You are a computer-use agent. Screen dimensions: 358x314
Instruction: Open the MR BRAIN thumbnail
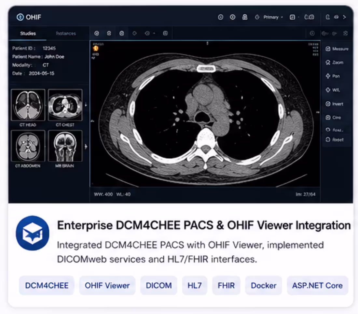point(65,146)
